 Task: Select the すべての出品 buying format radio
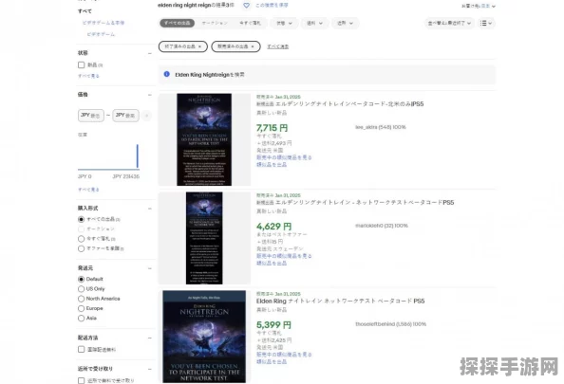(82, 219)
